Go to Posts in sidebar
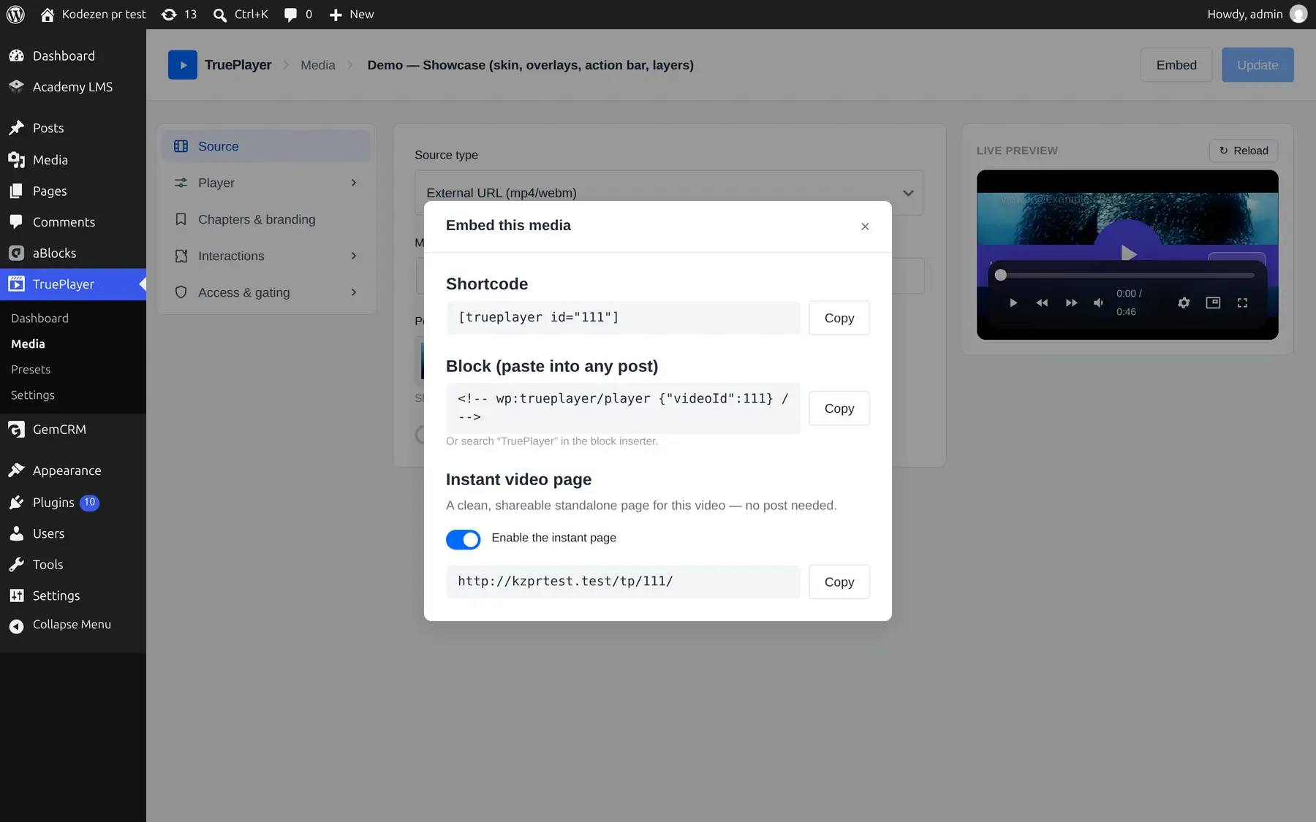 pos(73,129)
